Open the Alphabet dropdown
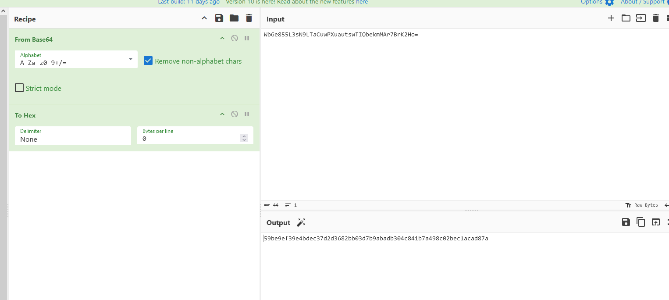Viewport: 669px width, 300px height. point(76,59)
